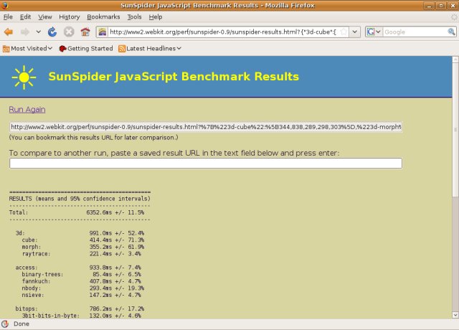Maximize the Firefox window
459x330 pixels.
tap(441, 6)
